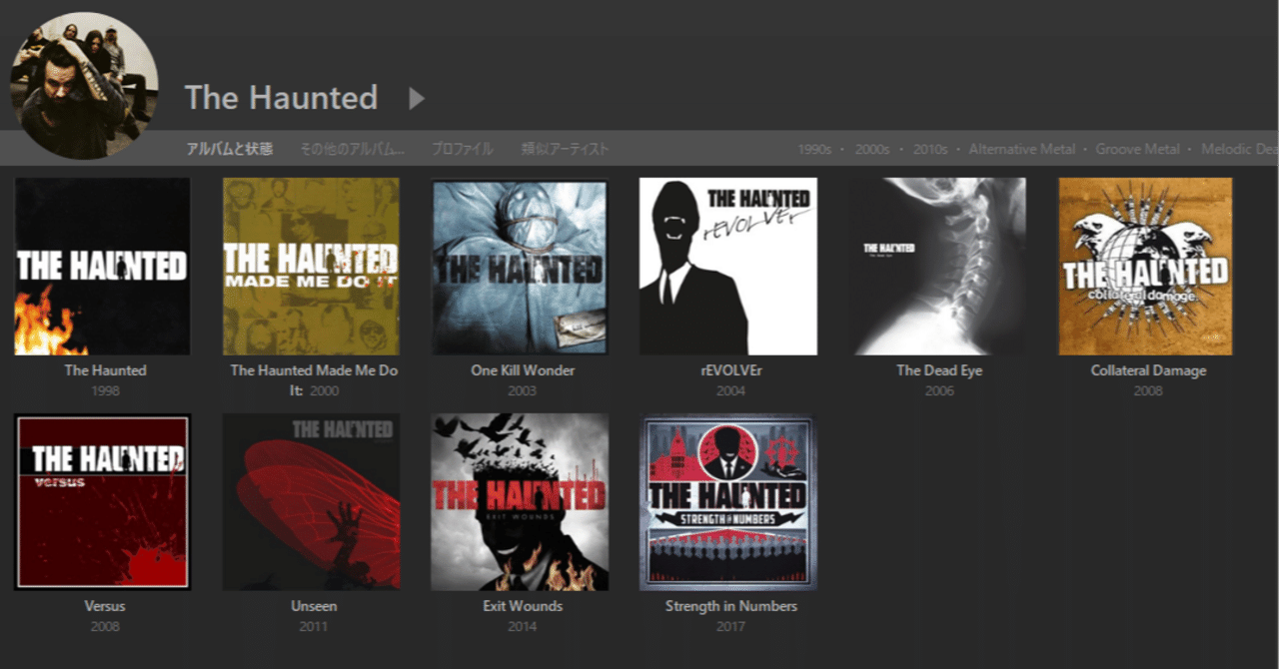Open The Haunted artist photo
Screen dimensions: 1279x669
pos(84,86)
